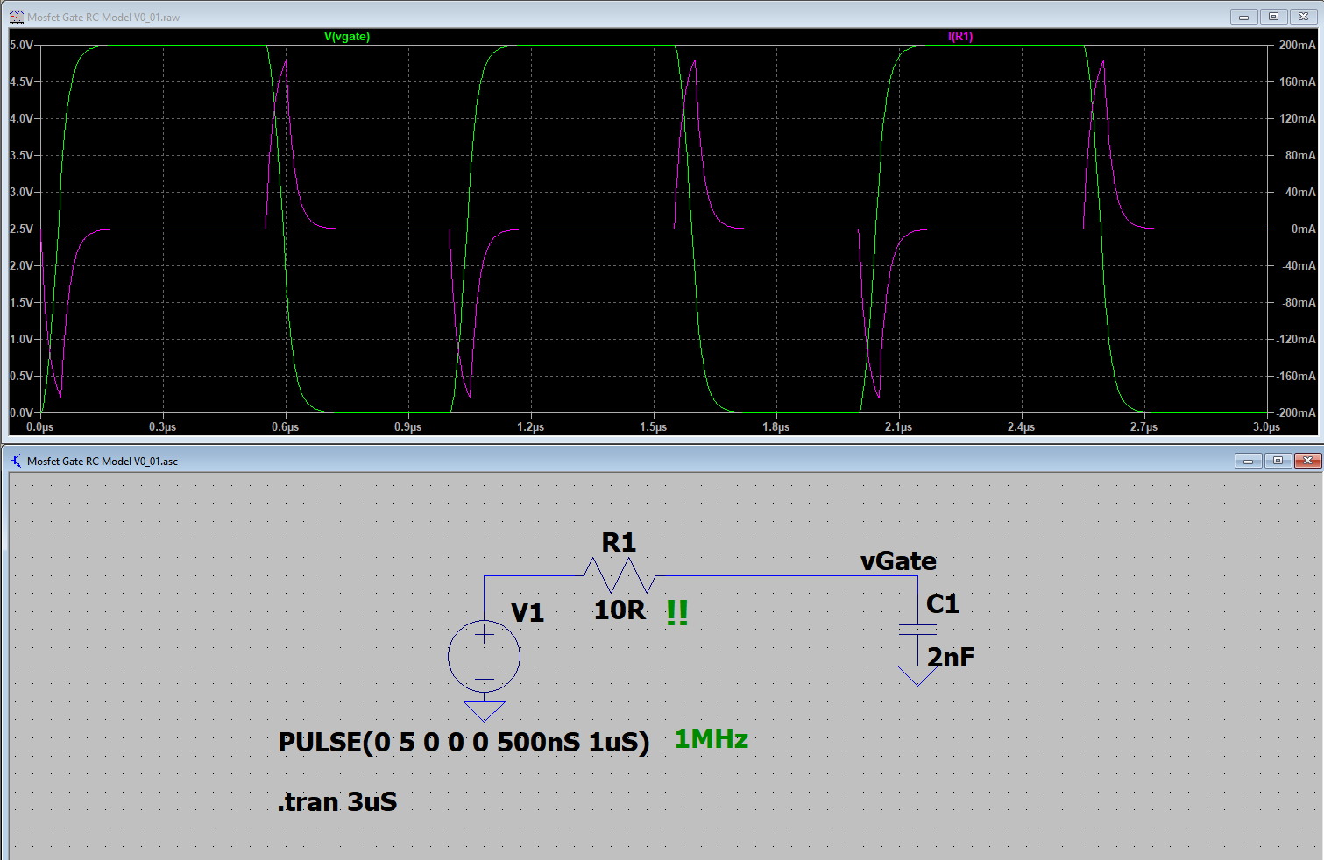
Task: Select the resistor R1 zigzag symbol
Action: tap(620, 575)
